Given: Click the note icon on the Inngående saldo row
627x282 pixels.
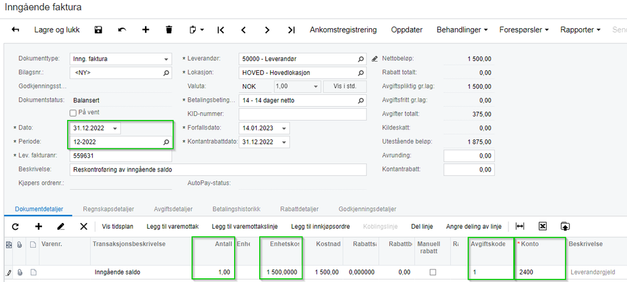Looking at the screenshot, I should pyautogui.click(x=34, y=273).
